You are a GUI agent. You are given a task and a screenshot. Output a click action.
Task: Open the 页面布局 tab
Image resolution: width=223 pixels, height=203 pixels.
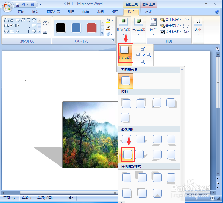[x=53, y=12]
